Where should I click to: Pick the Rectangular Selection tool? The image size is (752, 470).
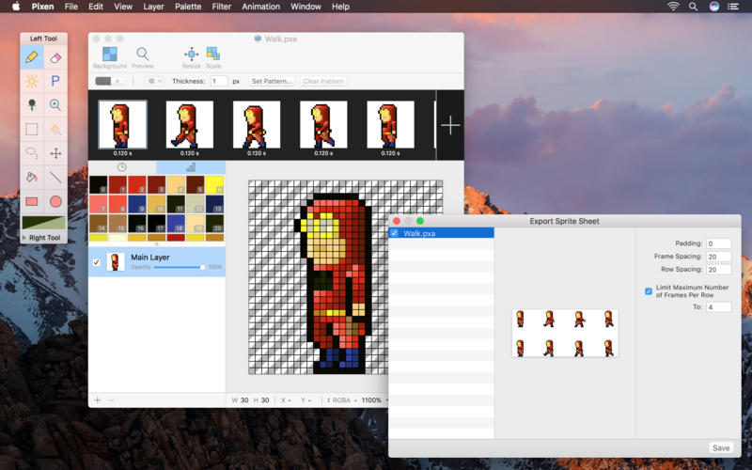31,130
